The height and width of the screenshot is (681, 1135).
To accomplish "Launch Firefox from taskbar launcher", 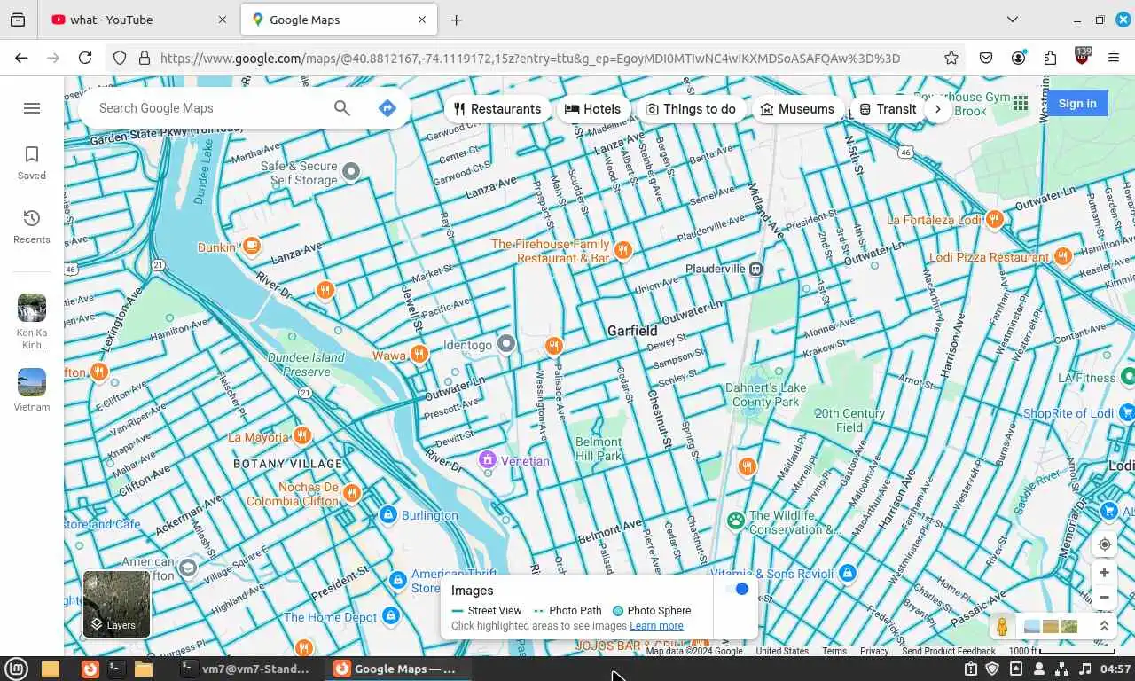I will point(90,669).
